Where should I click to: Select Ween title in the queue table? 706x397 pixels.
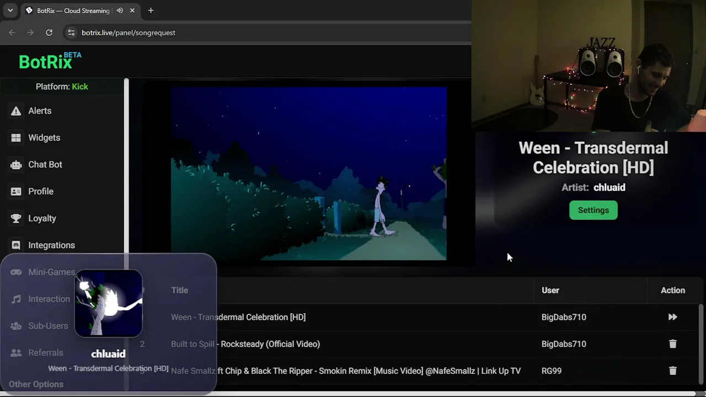point(238,317)
